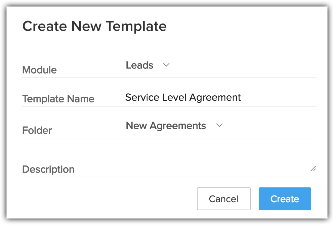Select the Leads value in Module field
This screenshot has height=225, width=334.
(139, 65)
